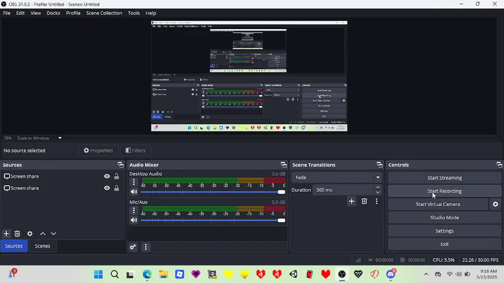Open the Docks menu
504x283 pixels.
click(x=53, y=13)
